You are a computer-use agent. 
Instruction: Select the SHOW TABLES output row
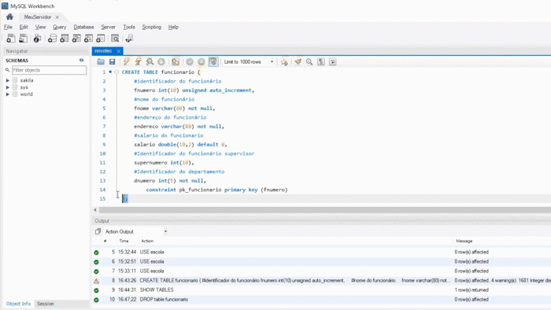click(321, 290)
